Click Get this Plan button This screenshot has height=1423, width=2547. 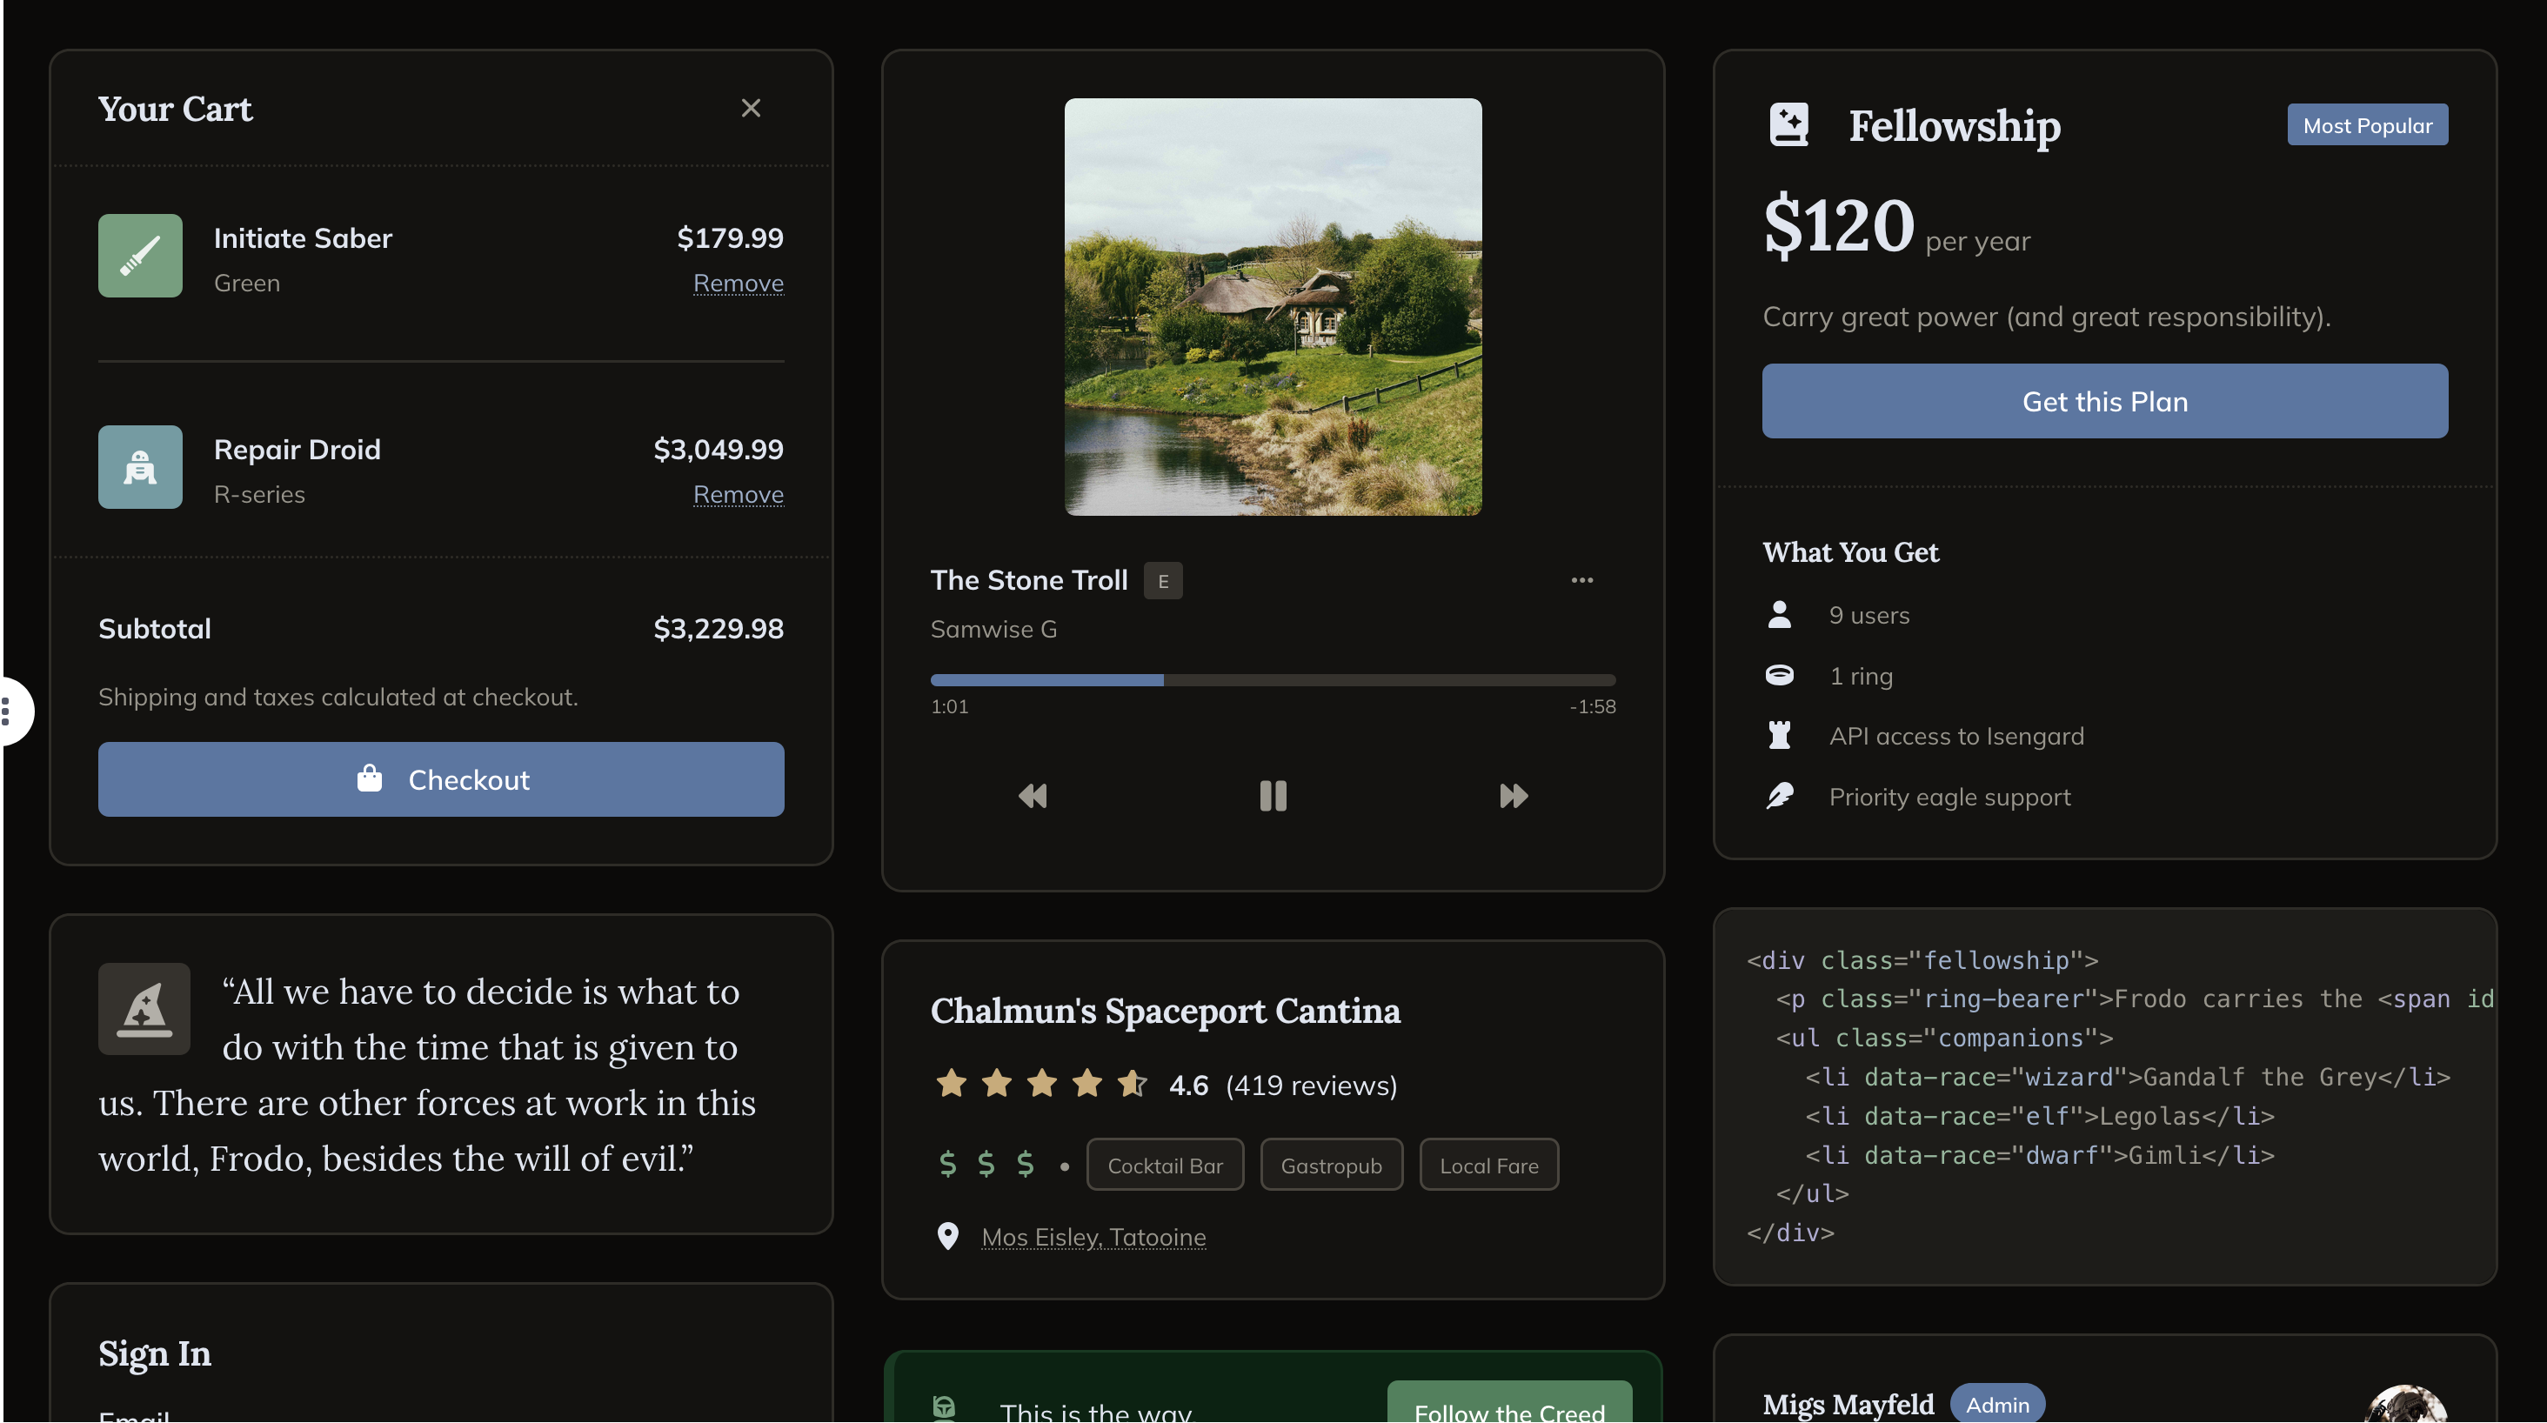2105,402
